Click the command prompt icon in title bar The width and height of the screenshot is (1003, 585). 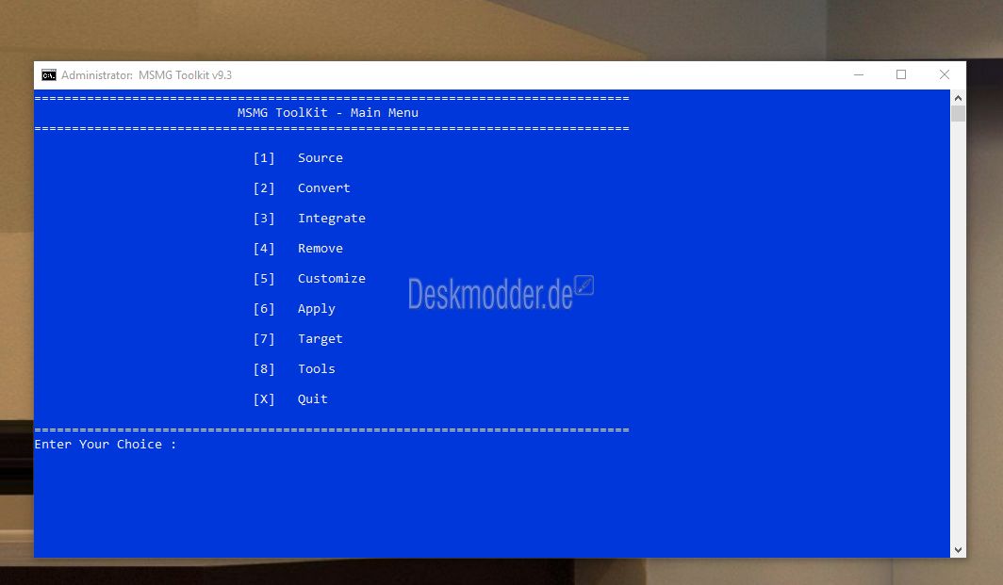click(49, 75)
